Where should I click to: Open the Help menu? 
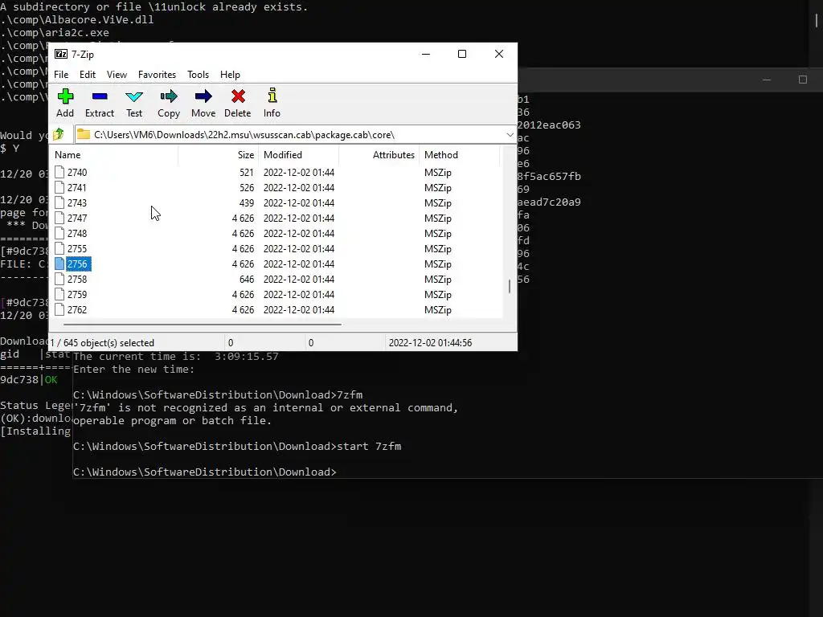click(230, 75)
